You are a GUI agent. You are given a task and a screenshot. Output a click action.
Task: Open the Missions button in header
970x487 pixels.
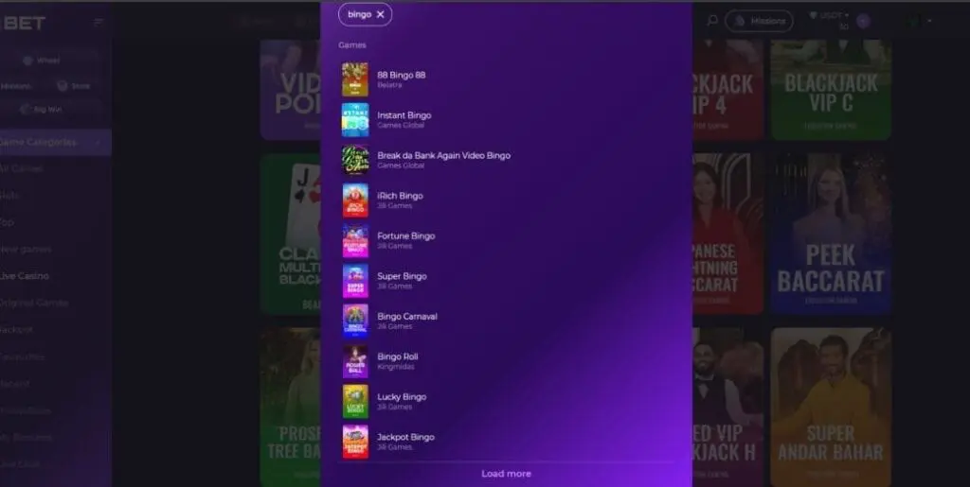pos(760,21)
